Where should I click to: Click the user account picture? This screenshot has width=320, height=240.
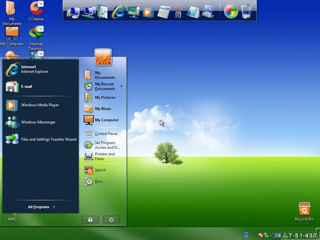103,57
